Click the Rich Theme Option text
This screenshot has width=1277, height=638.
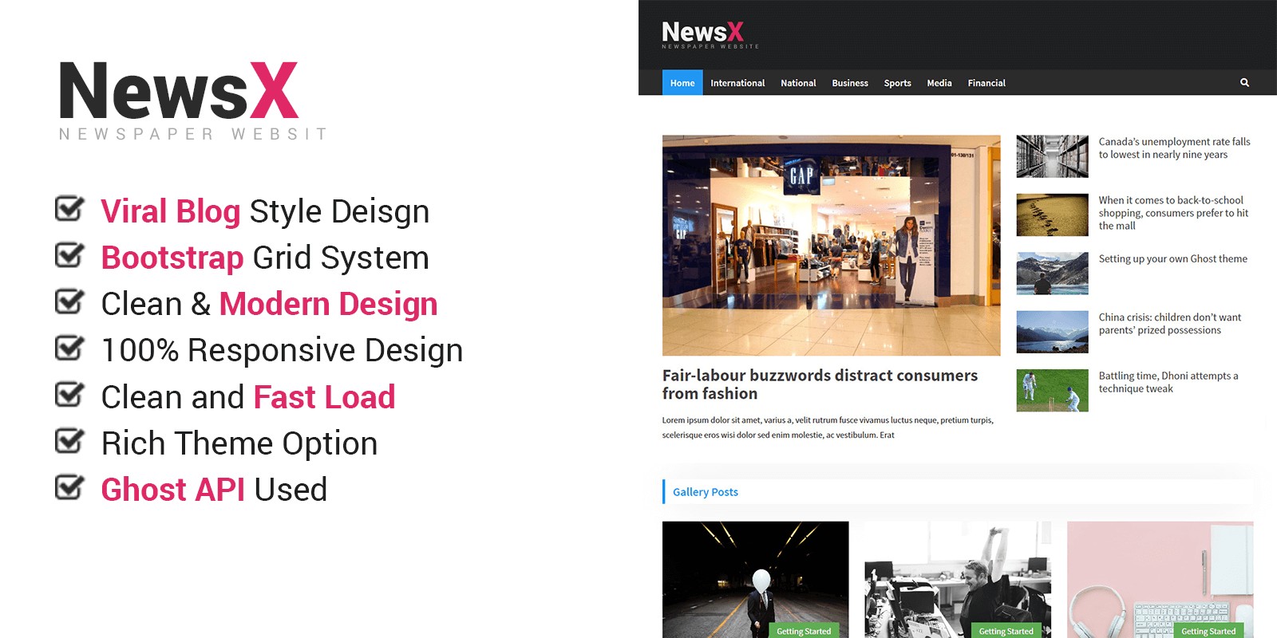coord(239,443)
